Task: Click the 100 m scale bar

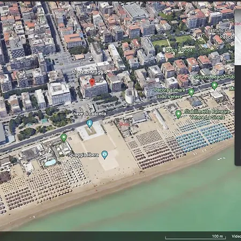Action: click(x=195, y=237)
